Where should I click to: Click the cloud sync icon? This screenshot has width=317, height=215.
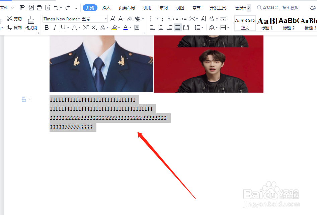(313, 8)
